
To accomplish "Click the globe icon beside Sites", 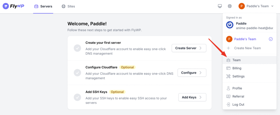I will coord(63,7).
